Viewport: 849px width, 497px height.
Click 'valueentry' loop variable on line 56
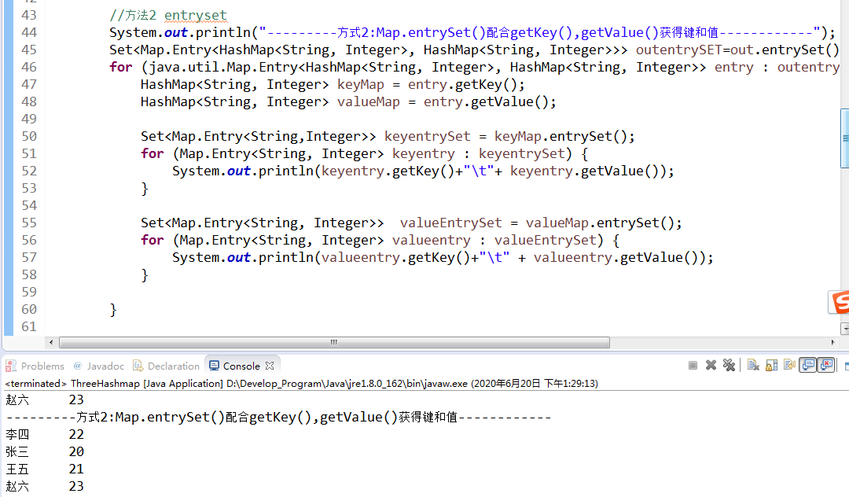click(x=432, y=241)
